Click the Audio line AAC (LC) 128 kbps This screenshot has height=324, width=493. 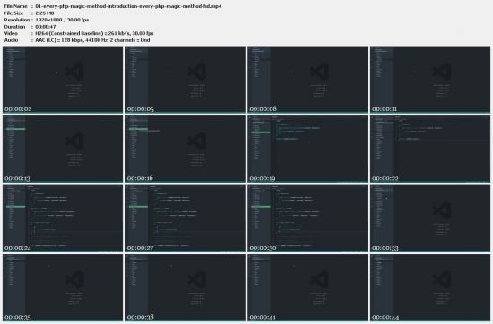92,40
